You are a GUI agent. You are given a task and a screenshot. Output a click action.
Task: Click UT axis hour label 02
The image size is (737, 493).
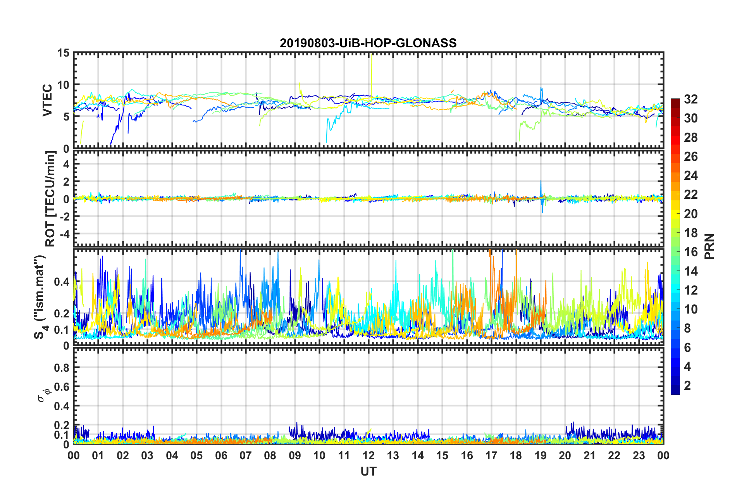coord(123,455)
